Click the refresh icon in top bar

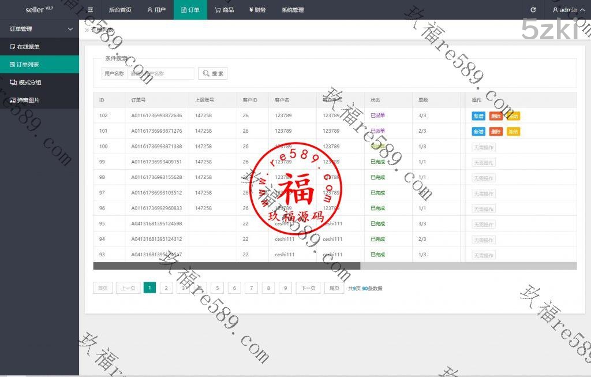pos(533,10)
